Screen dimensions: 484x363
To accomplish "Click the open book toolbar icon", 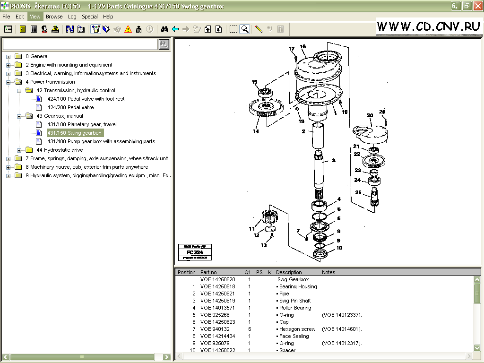I will pyautogui.click(x=81, y=29).
